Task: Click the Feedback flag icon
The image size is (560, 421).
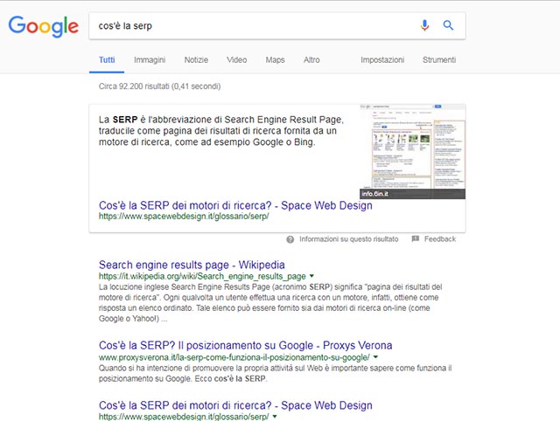Action: coord(416,238)
